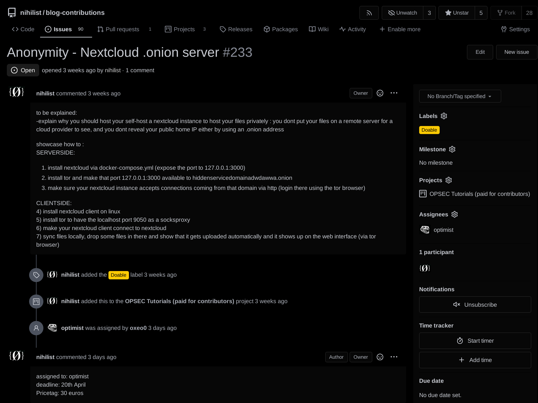Click nihilist avatar in Doable label event
The image size is (538, 403).
pos(52,274)
